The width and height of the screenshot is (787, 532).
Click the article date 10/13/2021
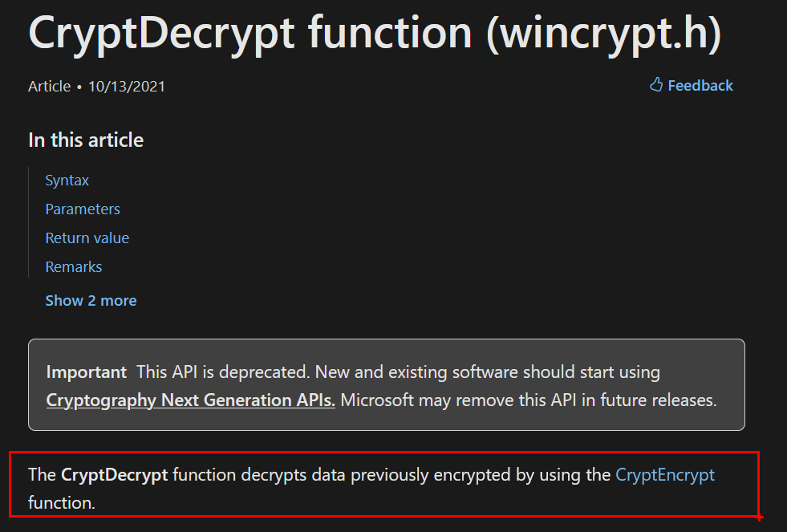tap(127, 87)
